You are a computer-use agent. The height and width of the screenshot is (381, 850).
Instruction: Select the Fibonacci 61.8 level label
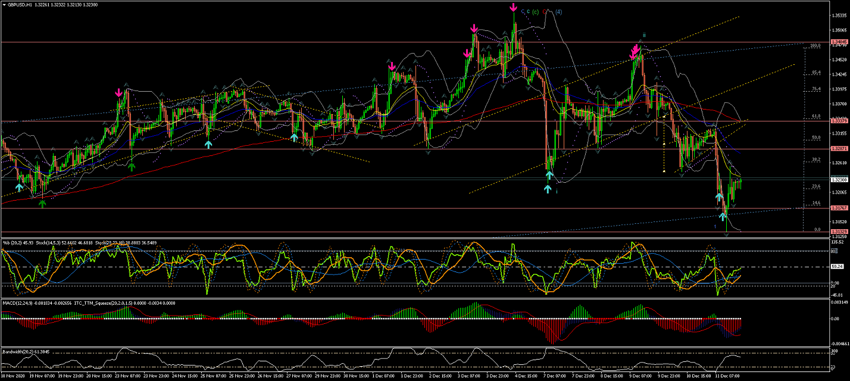[816, 116]
